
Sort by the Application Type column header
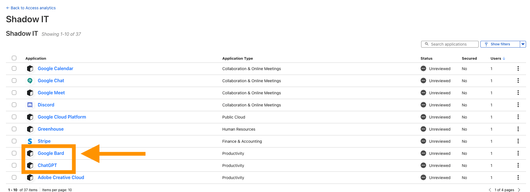(237, 58)
